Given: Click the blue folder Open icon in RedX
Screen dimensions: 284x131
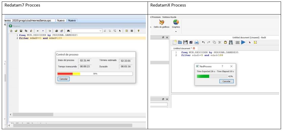Looking at the screenshot, I should (x=180, y=43).
